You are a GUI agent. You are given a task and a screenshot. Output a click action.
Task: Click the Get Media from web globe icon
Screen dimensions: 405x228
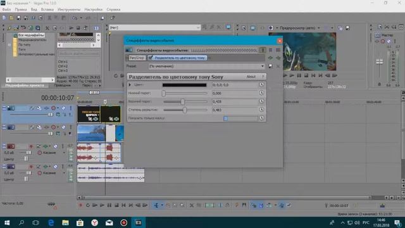click(x=30, y=28)
